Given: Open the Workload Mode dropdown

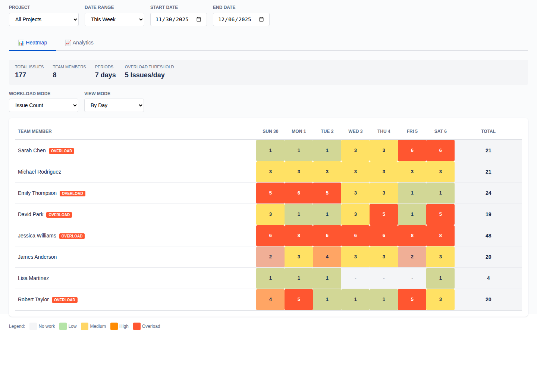Looking at the screenshot, I should click(x=43, y=105).
